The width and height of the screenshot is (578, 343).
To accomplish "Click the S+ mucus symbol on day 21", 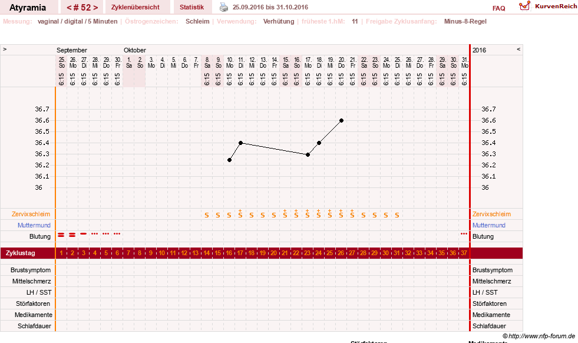I will [285, 213].
